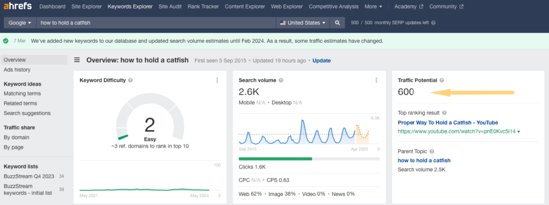Click help icon next to Parent Topic
Image resolution: width=549 pixels, height=205 pixels.
432,151
